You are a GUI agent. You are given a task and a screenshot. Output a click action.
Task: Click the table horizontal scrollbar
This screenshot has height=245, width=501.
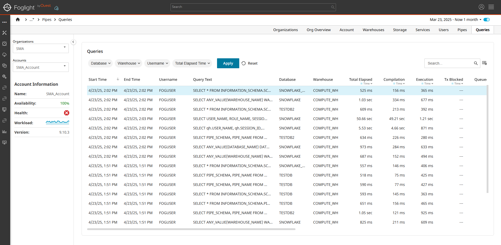point(191,229)
